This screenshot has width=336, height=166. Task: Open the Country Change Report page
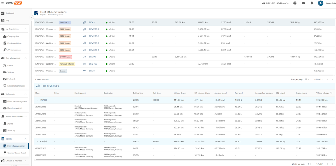[x=16, y=153]
